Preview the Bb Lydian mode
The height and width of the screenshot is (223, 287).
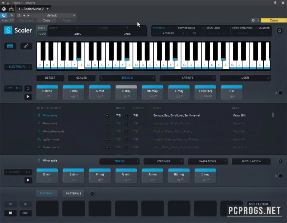click(x=107, y=140)
